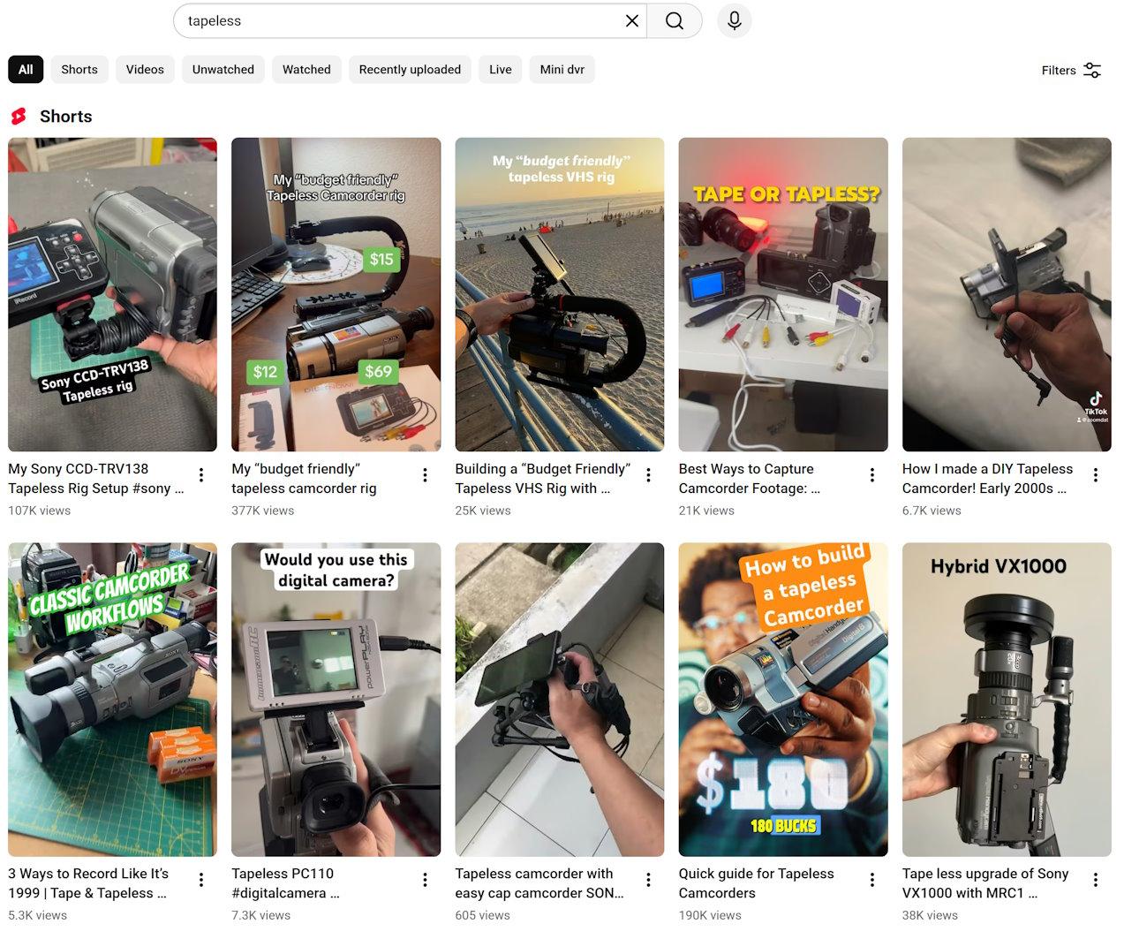Viewport: 1124px width, 939px height.
Task: Open options menu for Best Ways to Capture short
Action: [872, 475]
